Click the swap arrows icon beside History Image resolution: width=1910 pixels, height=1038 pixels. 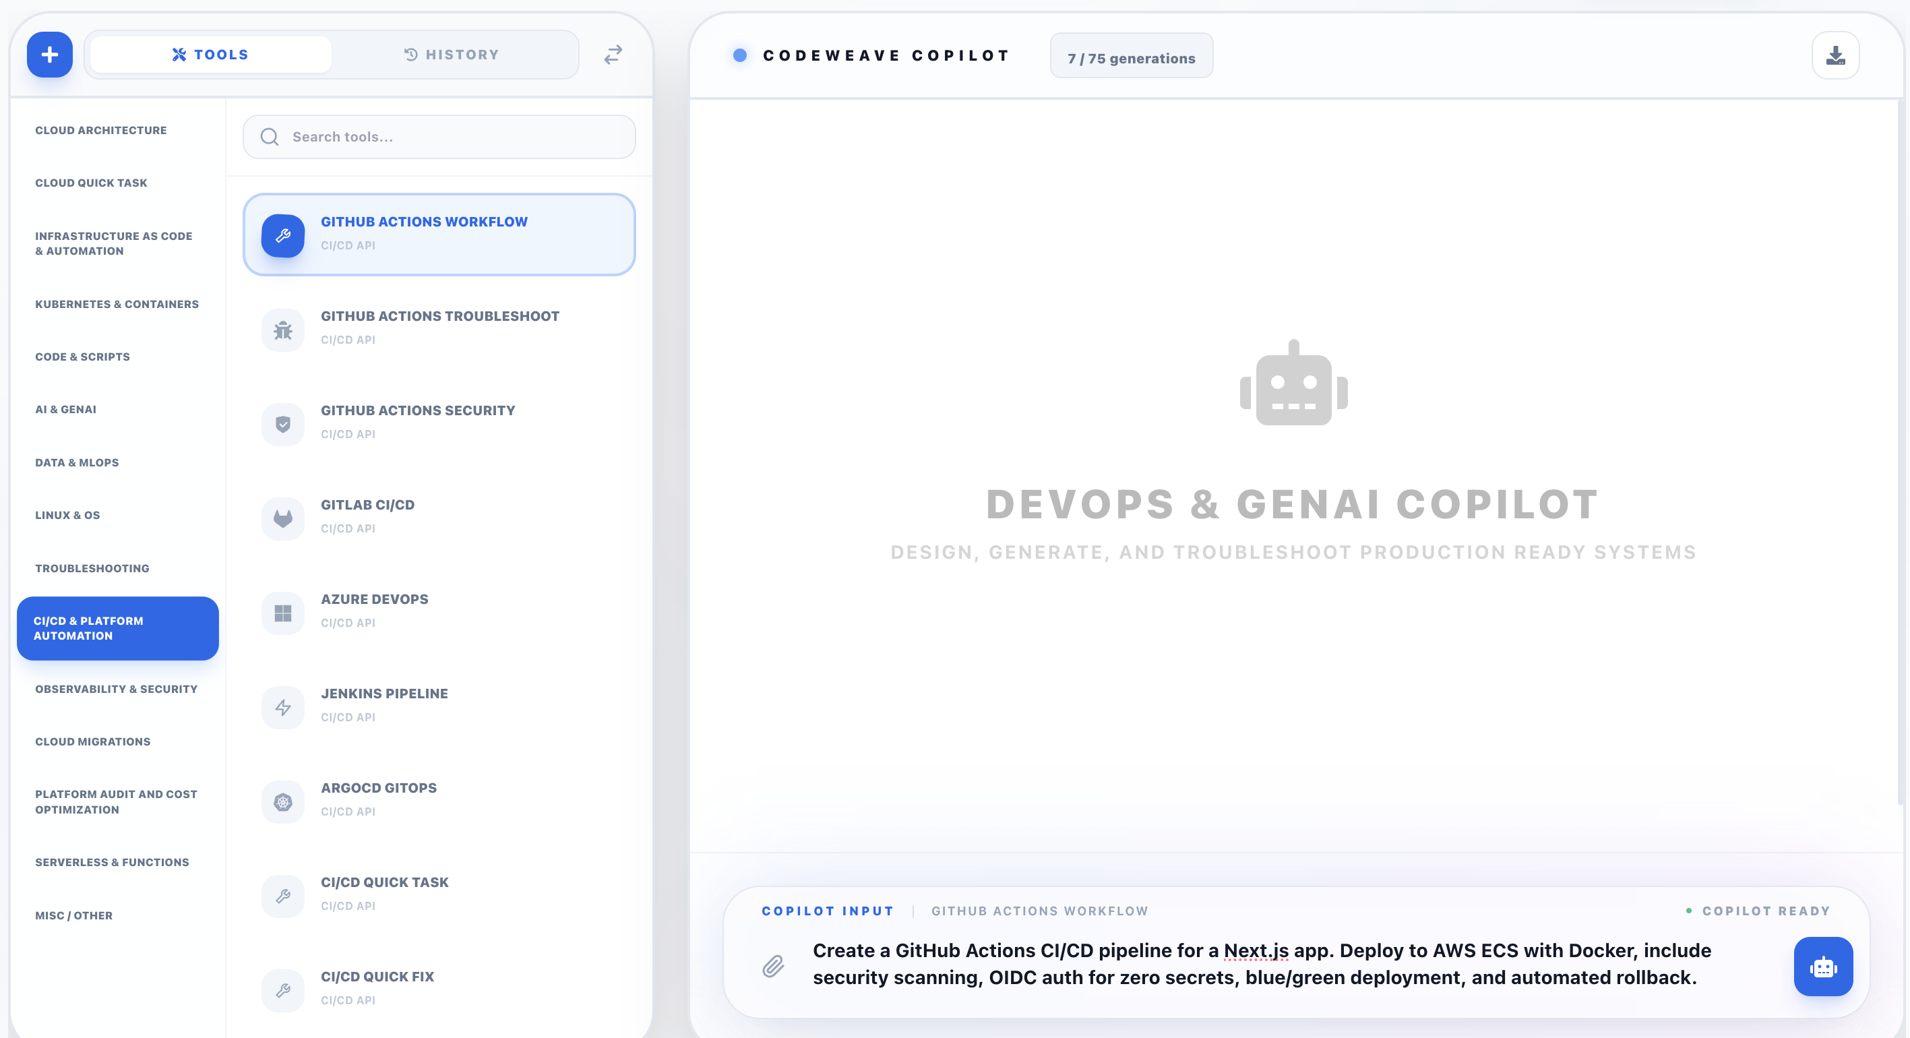coord(613,54)
